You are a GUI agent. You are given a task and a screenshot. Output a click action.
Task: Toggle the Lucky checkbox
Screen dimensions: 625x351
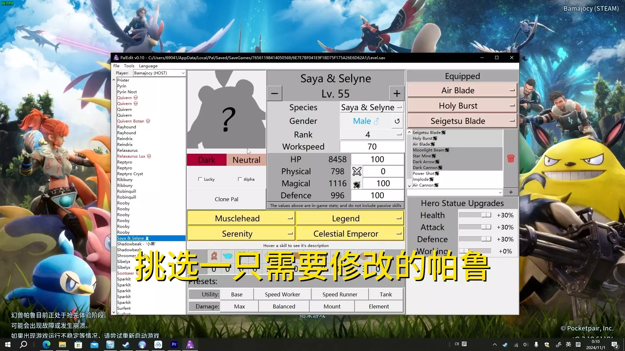pyautogui.click(x=200, y=179)
